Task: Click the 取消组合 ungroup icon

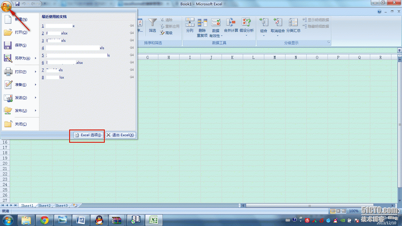Action: coord(278,22)
